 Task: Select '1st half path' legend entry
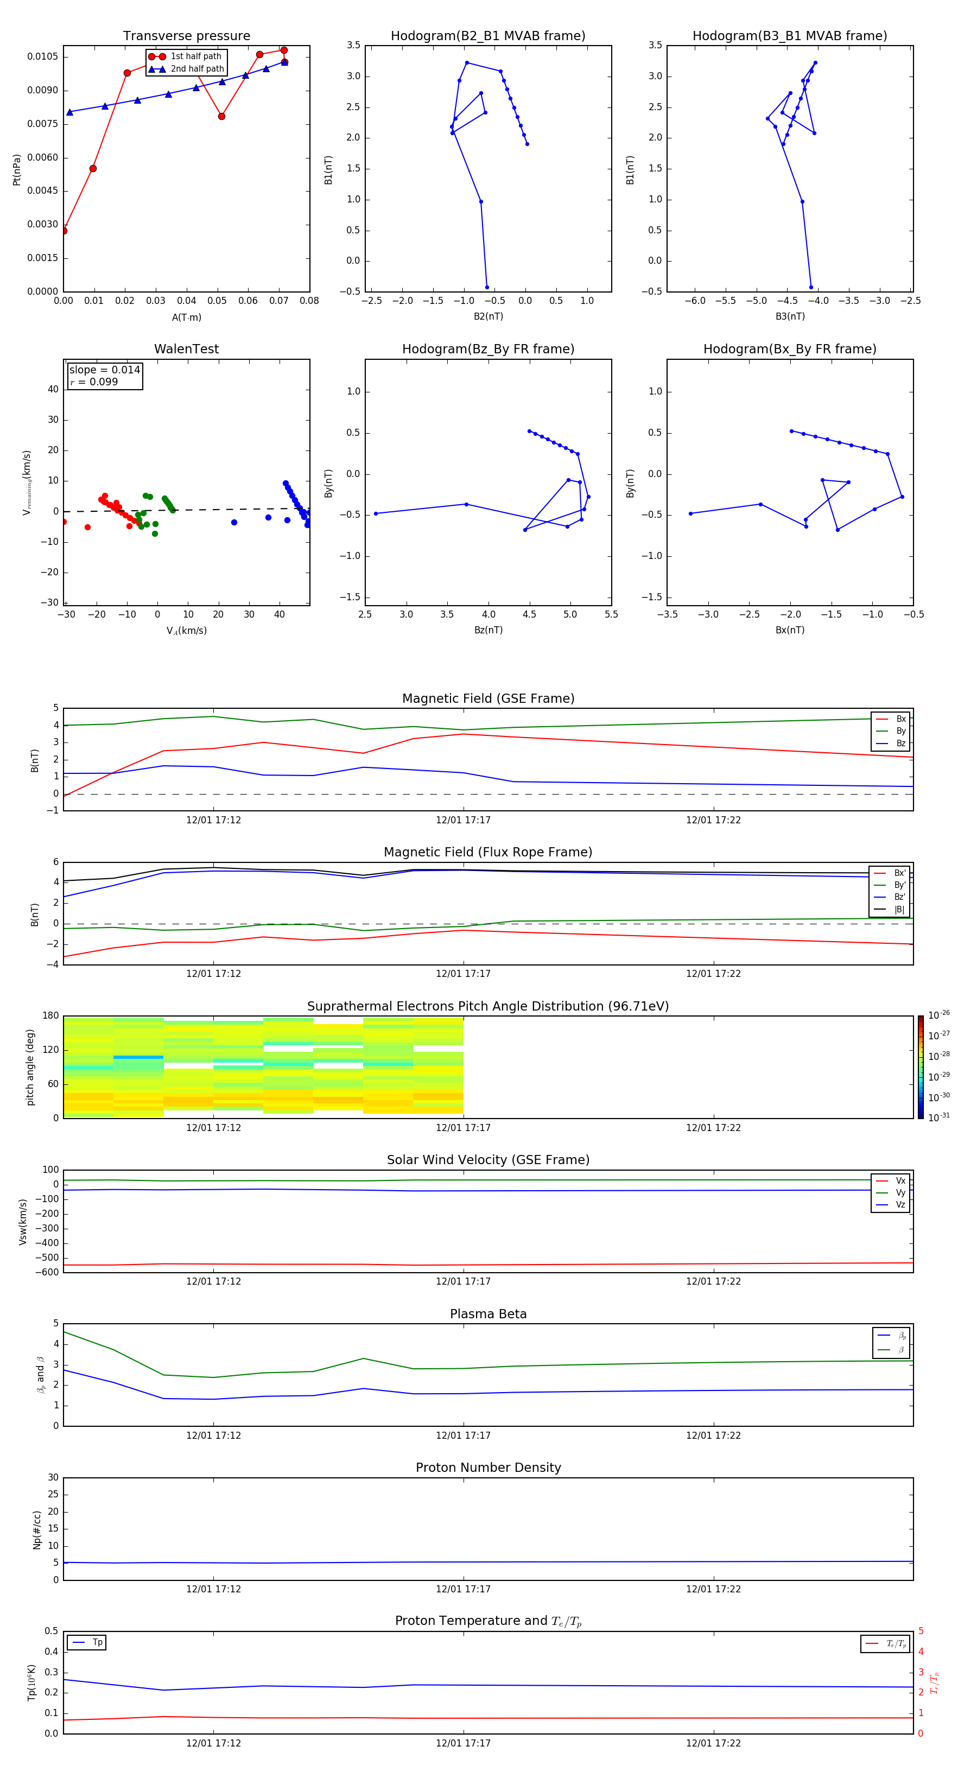[x=186, y=56]
